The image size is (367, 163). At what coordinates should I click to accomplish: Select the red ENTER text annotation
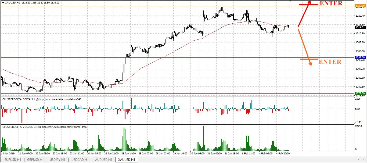tap(331, 3)
